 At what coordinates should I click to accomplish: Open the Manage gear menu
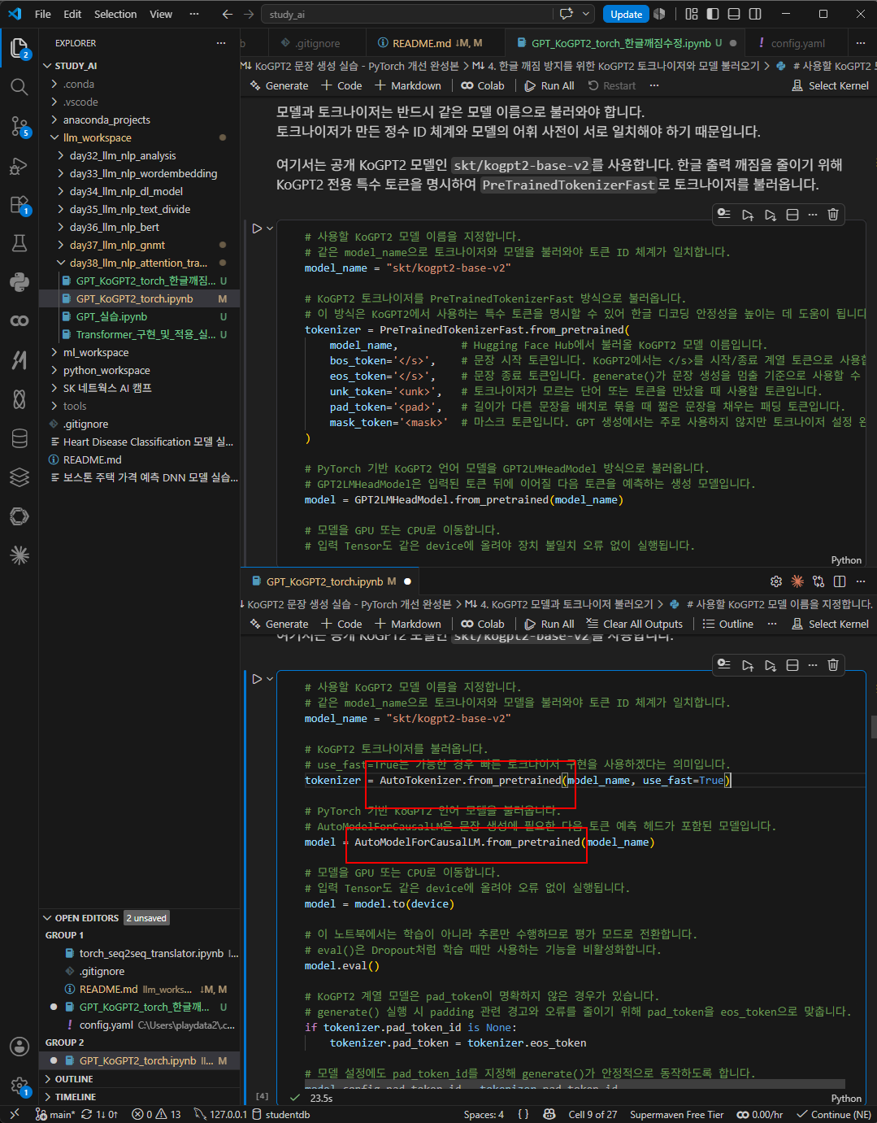(20, 1086)
